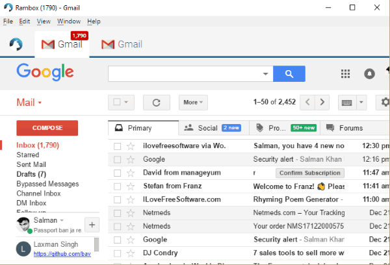Screen dimensions: 390x265
Task: Go to older emails with next arrow
Action: pos(322,102)
